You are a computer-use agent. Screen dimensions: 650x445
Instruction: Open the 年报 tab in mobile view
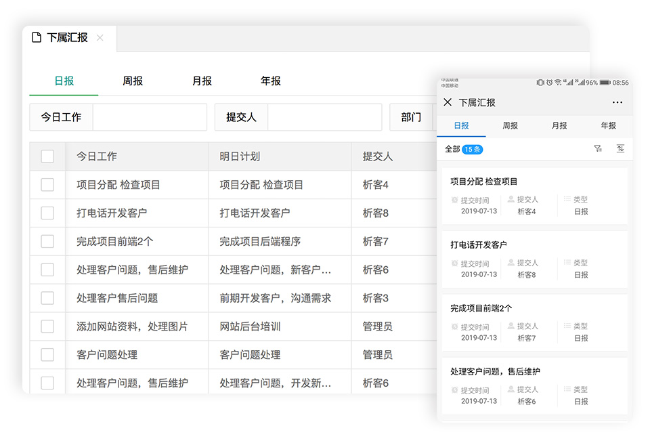608,126
